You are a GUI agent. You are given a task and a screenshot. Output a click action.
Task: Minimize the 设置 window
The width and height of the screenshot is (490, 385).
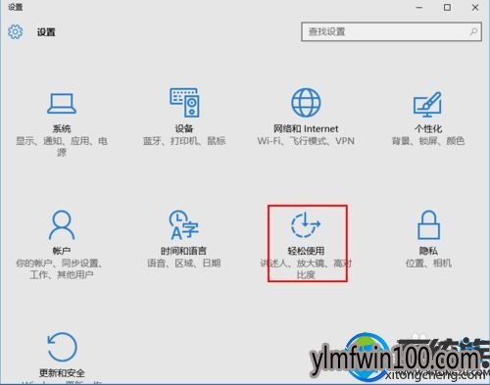coord(419,8)
